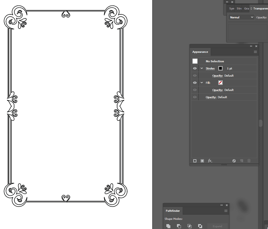Add New Fill in Appearance panel
This screenshot has height=229, width=268.
point(202,161)
